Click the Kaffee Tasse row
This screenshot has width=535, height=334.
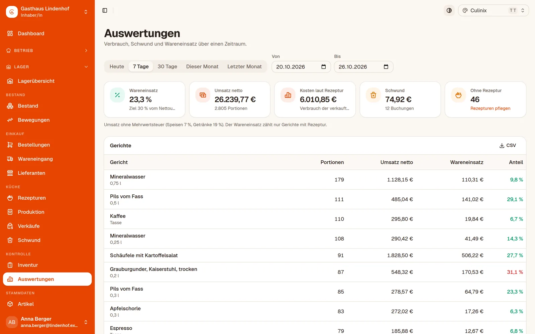315,219
